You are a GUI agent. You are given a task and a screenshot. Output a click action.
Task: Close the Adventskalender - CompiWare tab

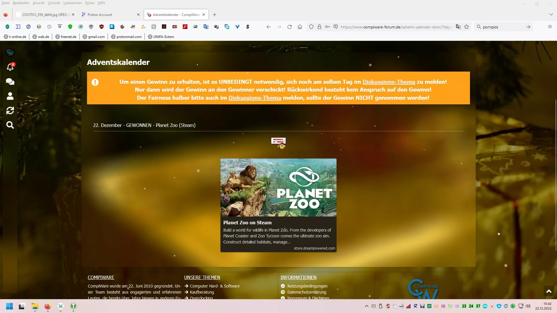click(x=204, y=14)
